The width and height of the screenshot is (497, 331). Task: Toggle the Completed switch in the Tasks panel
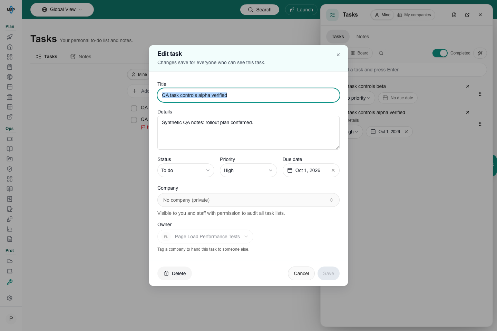point(440,53)
